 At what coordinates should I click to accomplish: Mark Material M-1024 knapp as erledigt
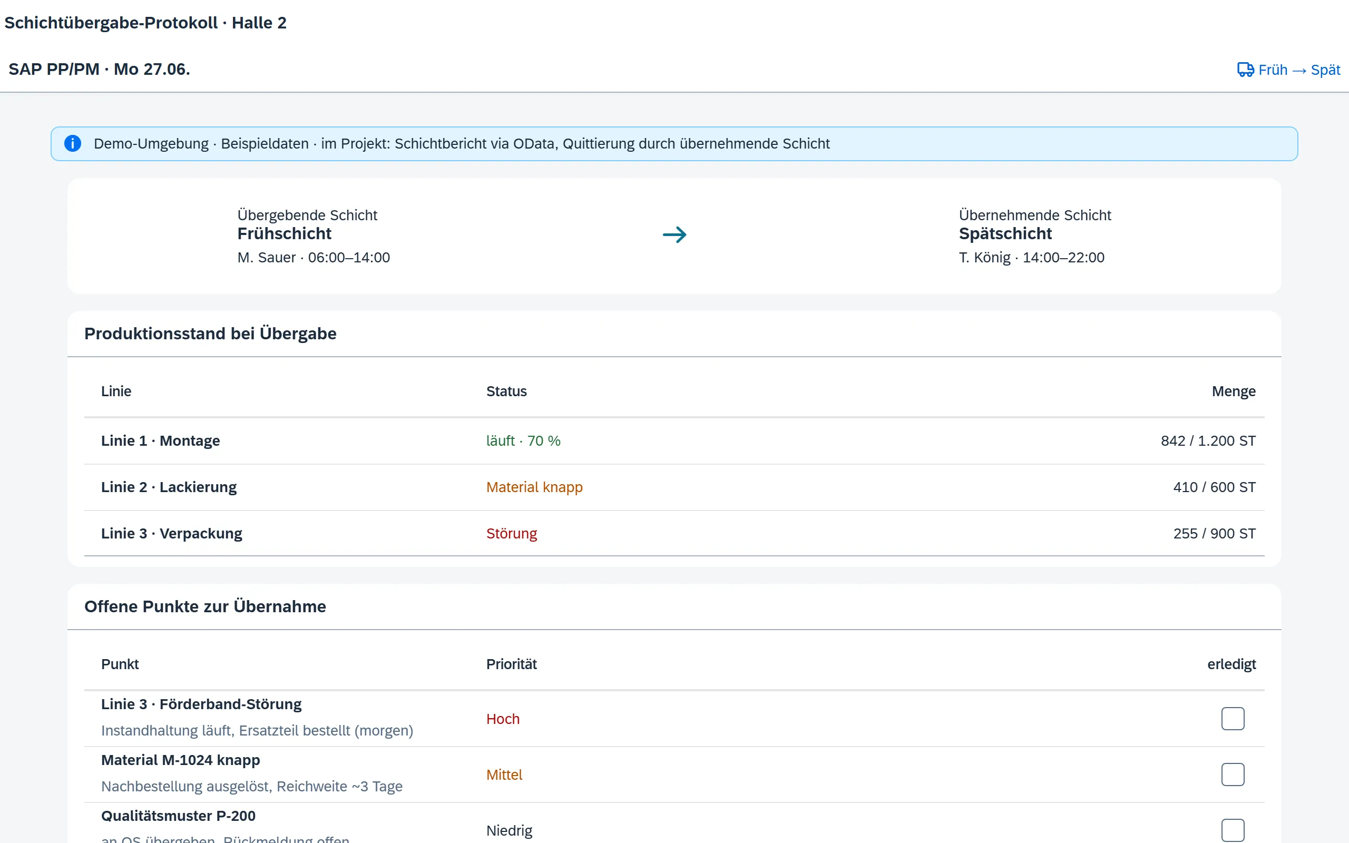click(x=1233, y=775)
